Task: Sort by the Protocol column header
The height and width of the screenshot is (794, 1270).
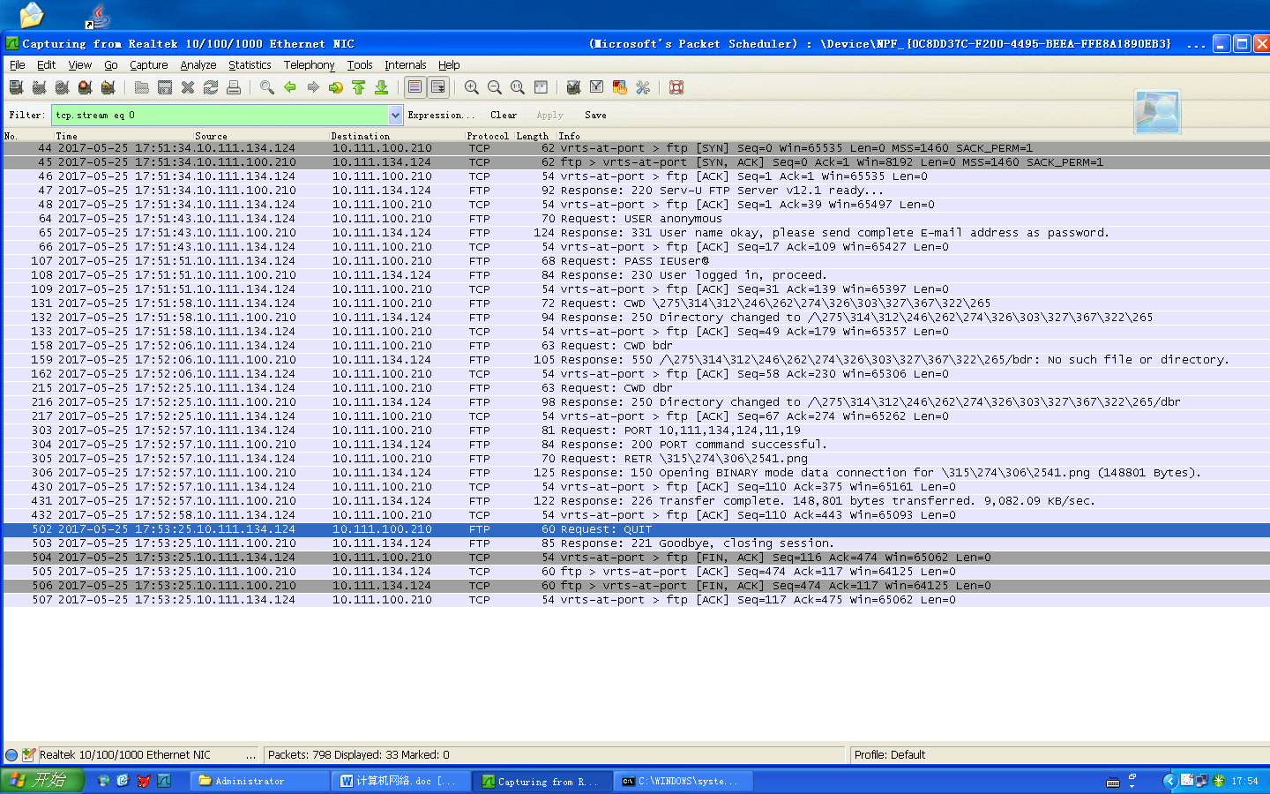Action: click(488, 136)
